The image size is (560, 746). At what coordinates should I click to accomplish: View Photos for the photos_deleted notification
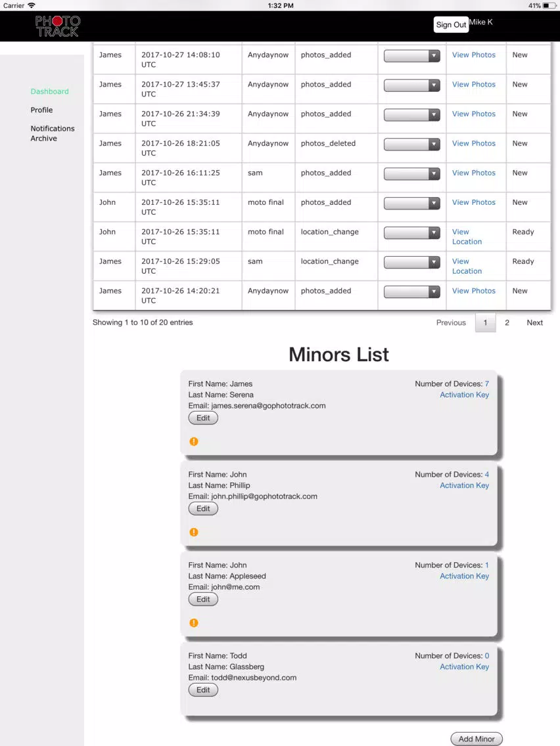(x=474, y=143)
